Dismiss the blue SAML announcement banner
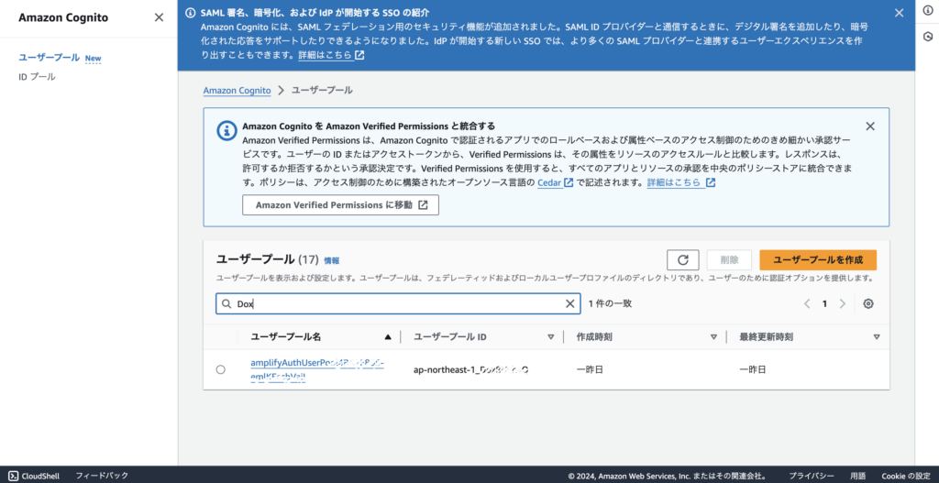Viewport: 939px width, 483px height. coord(899,13)
